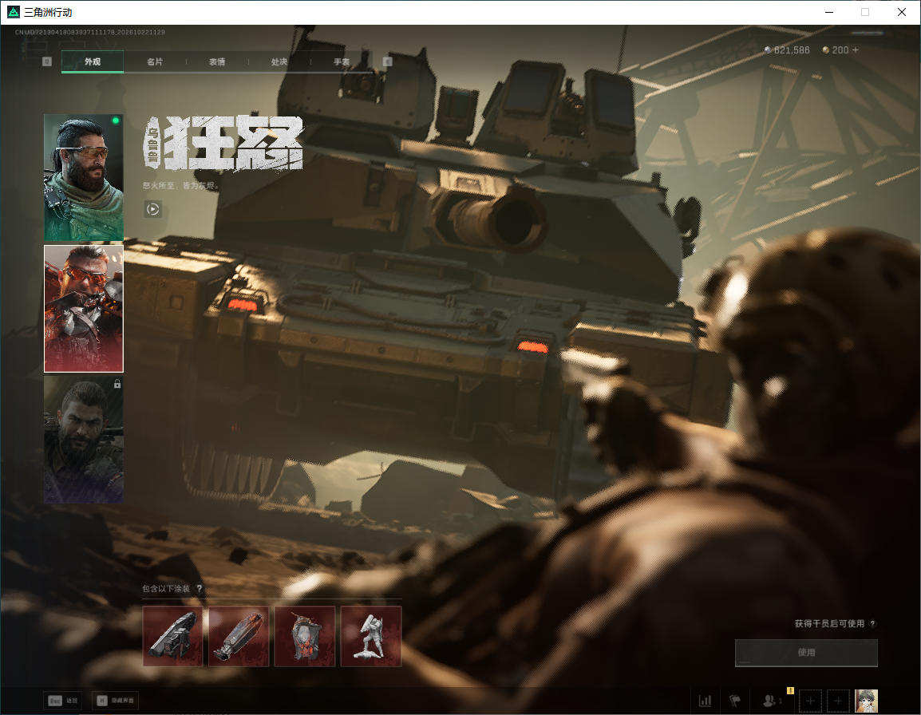Click the help icon beside 包含以下涂装
921x715 pixels.
click(199, 588)
